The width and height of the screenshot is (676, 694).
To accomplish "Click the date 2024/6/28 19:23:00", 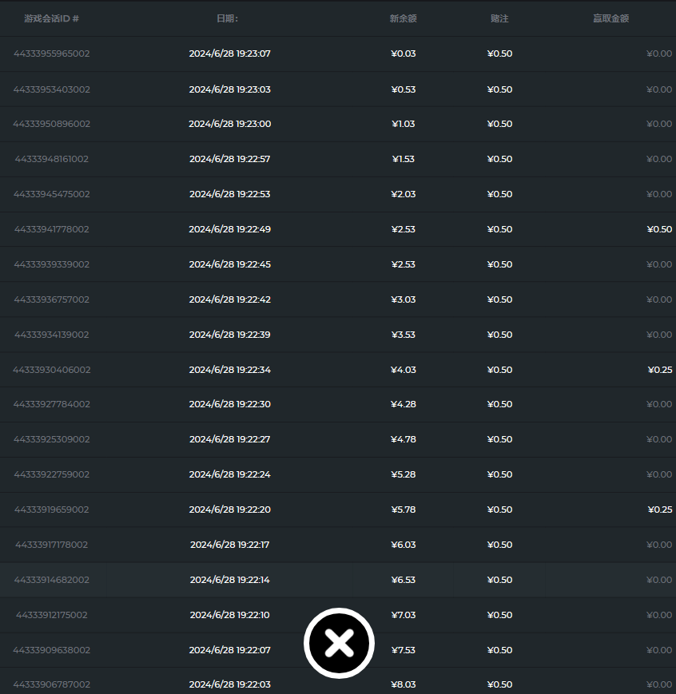I will pos(230,124).
